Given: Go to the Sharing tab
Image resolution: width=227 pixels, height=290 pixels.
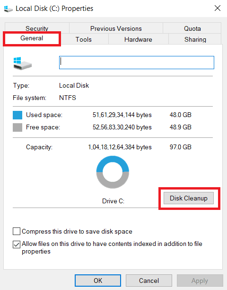Looking at the screenshot, I should (195, 39).
